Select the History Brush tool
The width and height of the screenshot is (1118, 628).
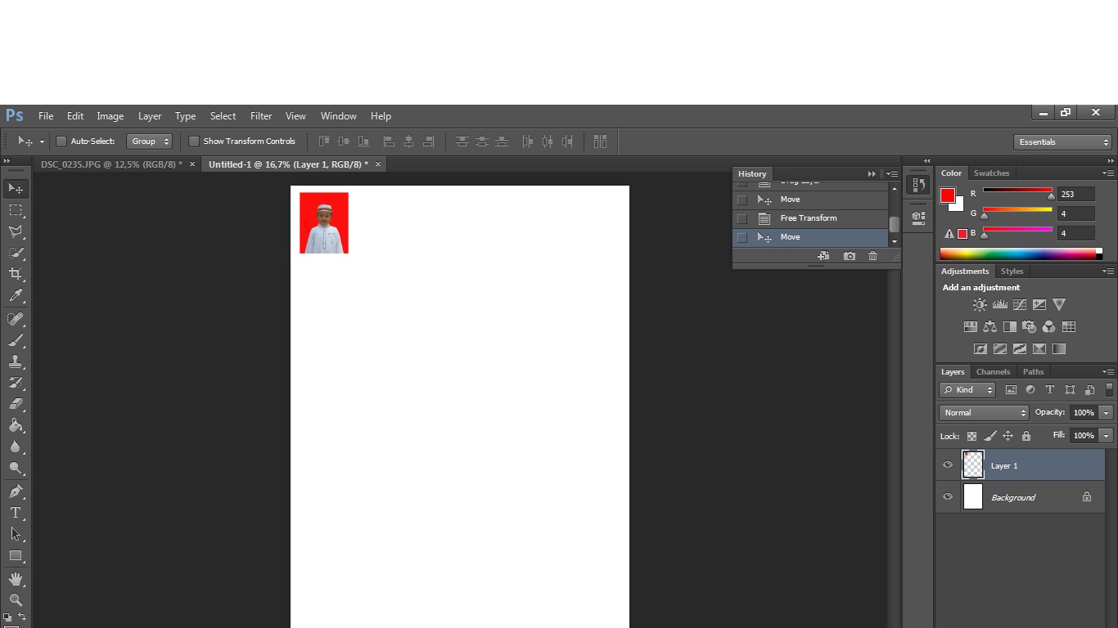click(x=16, y=383)
